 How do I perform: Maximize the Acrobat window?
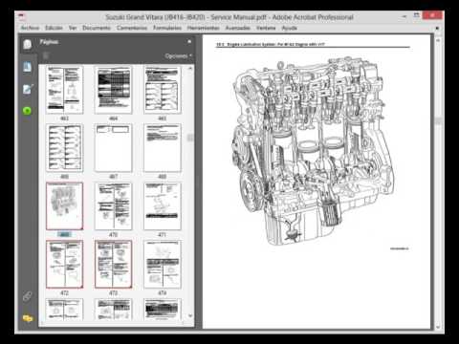tap(417, 15)
